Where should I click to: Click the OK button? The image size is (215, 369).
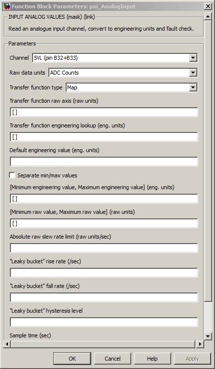pos(72,359)
